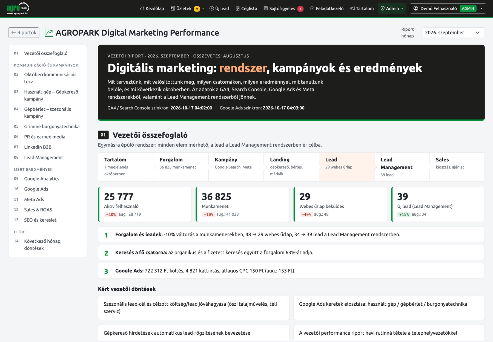Jump to Gépbérlet – szezonális kampány

(x=48, y=112)
